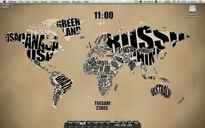Click the TUESDAY 23DEC date widget
Viewport: 205px width, 128px height.
pos(102,106)
